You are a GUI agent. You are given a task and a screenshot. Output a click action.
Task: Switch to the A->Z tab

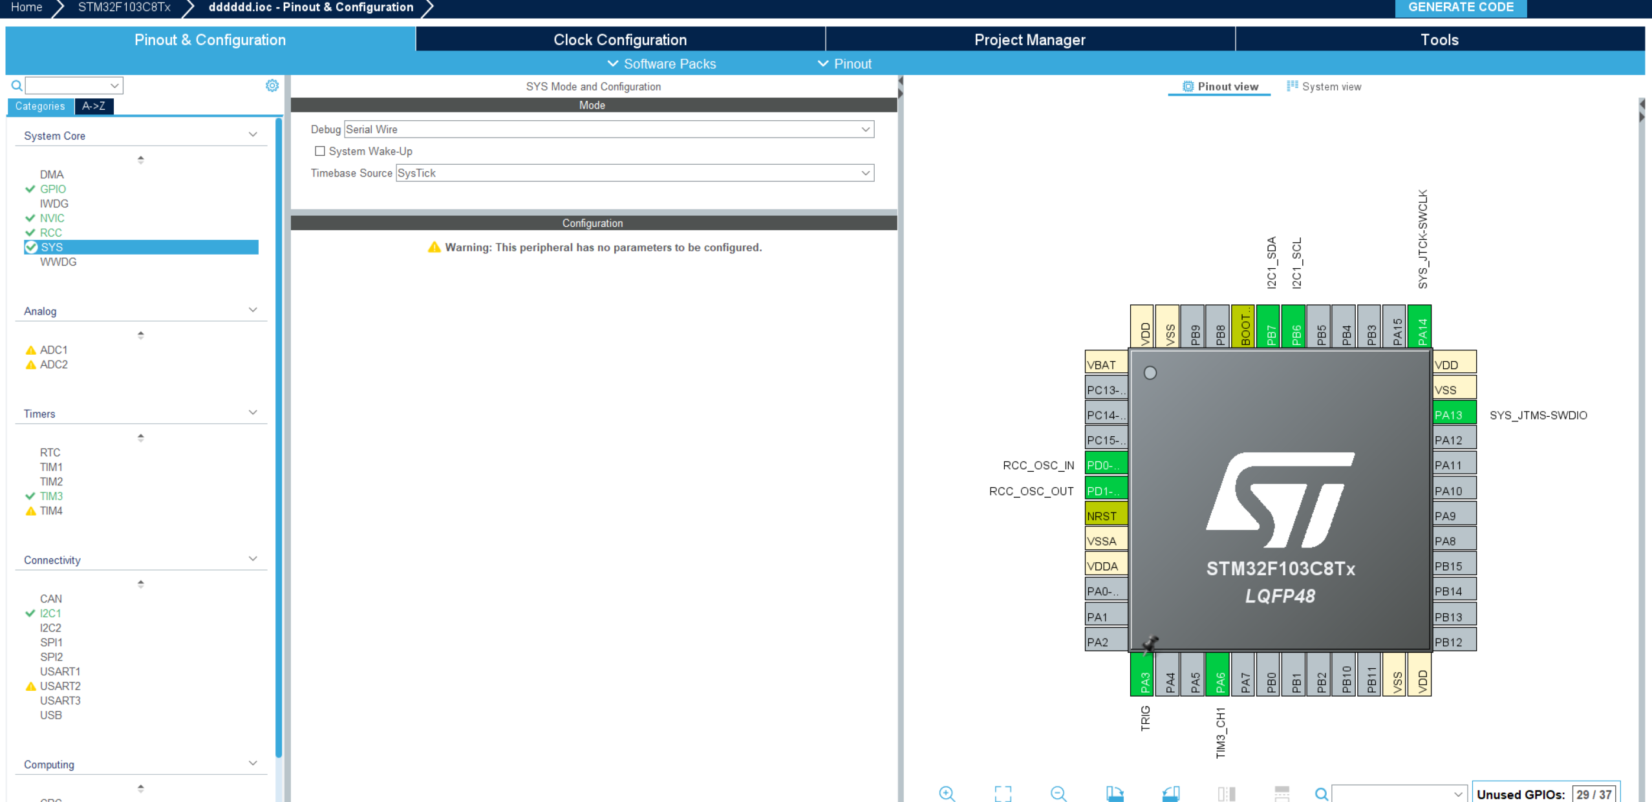94,106
